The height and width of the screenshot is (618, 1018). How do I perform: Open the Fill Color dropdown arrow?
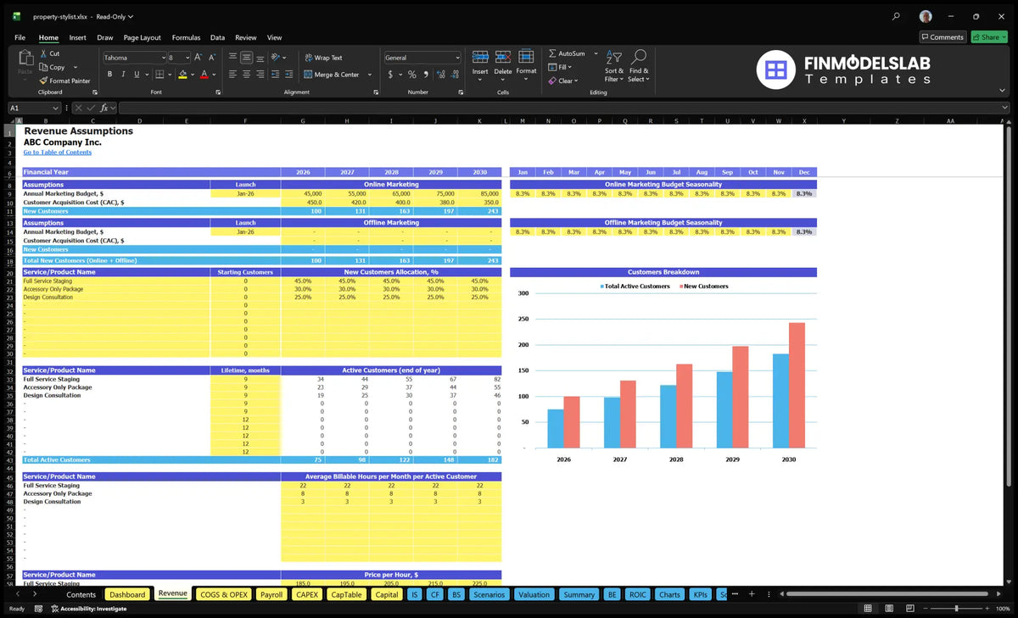pyautogui.click(x=192, y=75)
